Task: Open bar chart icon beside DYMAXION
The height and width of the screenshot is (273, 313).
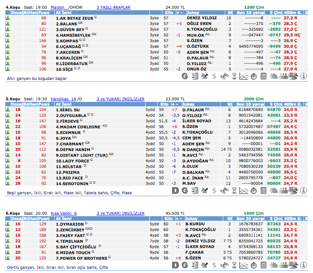Action: [8, 224]
